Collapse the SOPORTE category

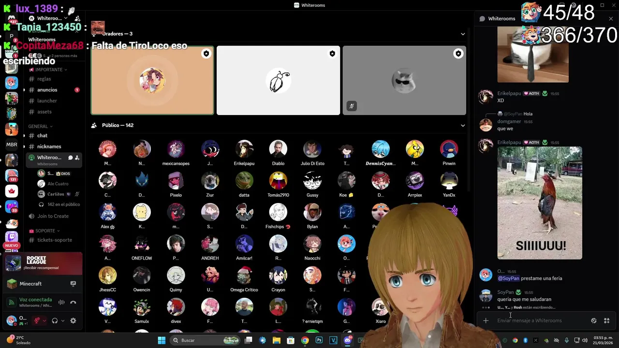point(44,231)
